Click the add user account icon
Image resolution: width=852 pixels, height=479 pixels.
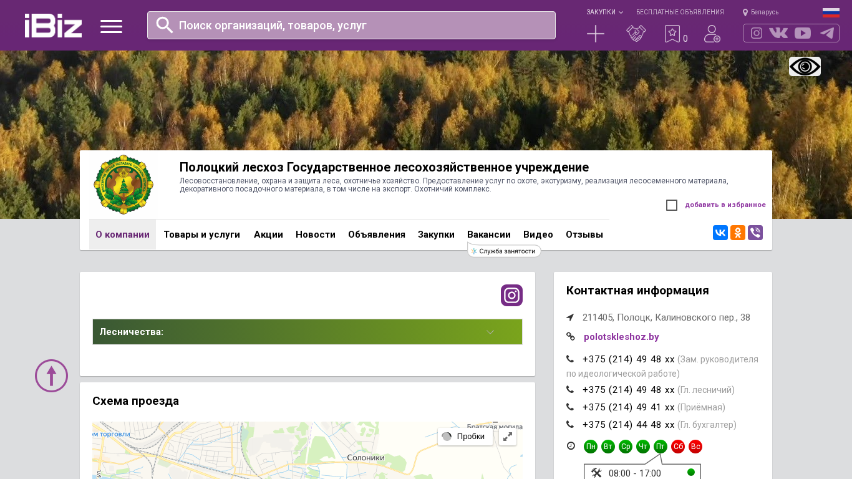712,34
